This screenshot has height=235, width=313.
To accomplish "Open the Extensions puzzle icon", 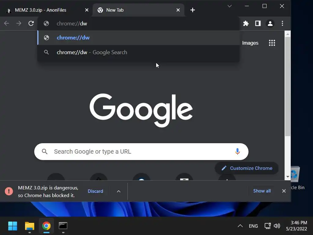I will coord(246,23).
